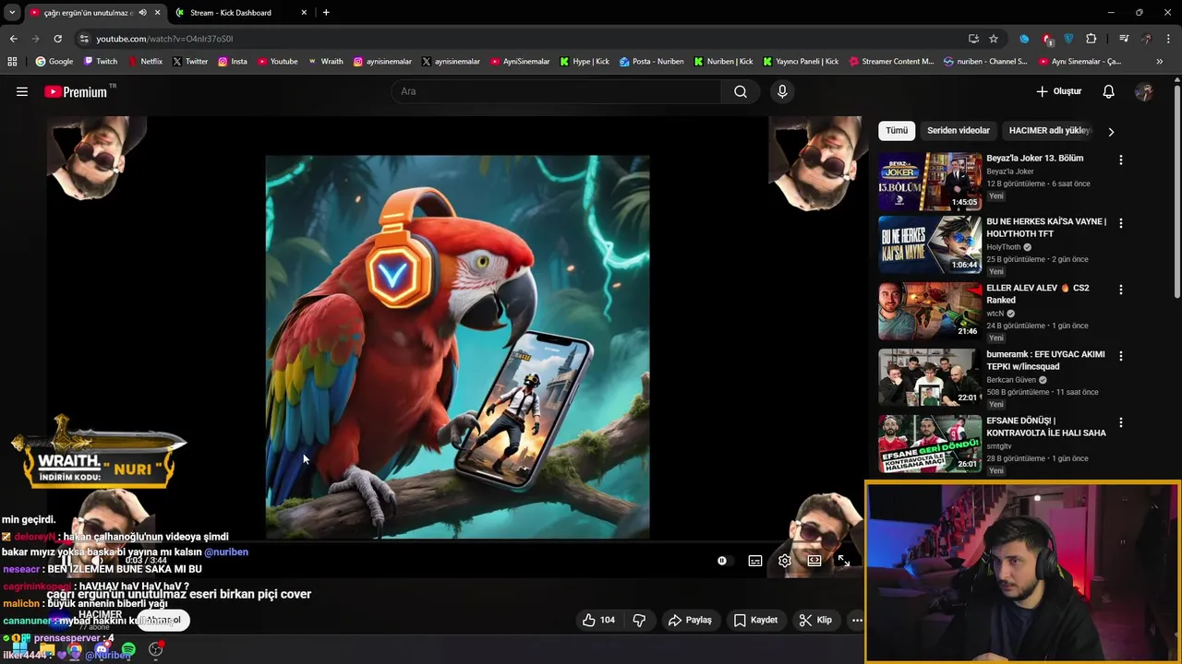Open options for bumeramk EFE UYGAC video
This screenshot has width=1182, height=664.
[x=1121, y=356]
